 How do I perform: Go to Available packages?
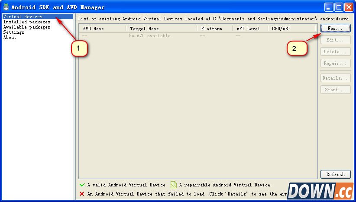pyautogui.click(x=26, y=27)
